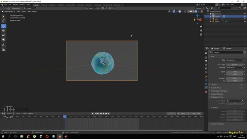Click the zoom view magnifier icon

coord(201,27)
